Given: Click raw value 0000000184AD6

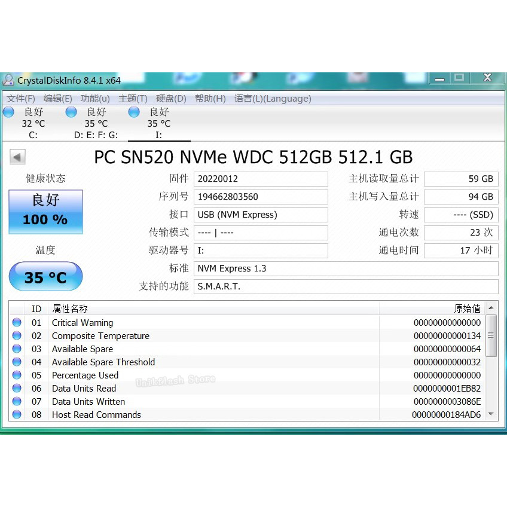Looking at the screenshot, I should (x=446, y=414).
